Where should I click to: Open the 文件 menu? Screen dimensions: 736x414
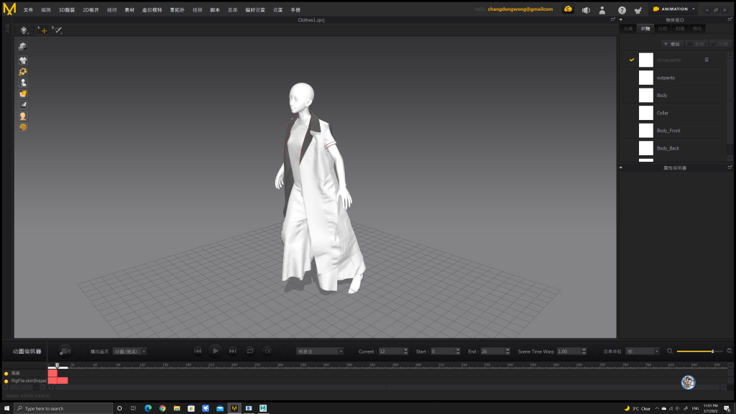tap(28, 10)
